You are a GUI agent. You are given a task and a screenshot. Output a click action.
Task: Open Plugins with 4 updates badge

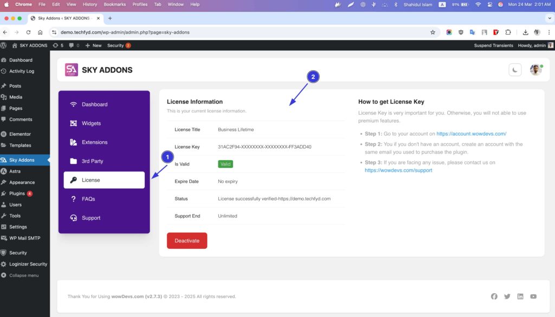(x=25, y=194)
